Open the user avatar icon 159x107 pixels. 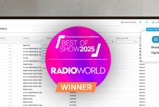tap(153, 22)
